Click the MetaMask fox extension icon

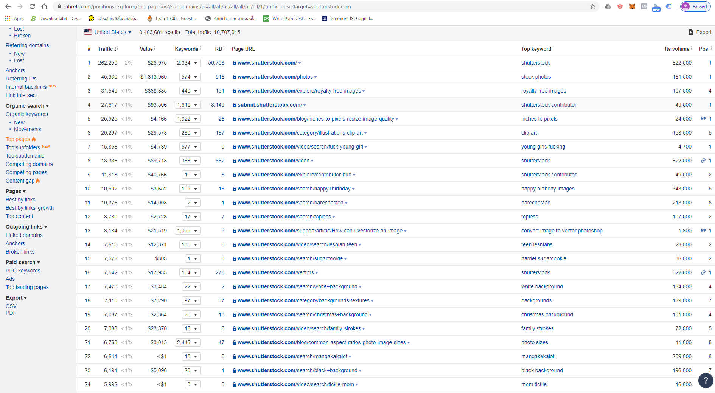[x=632, y=6]
